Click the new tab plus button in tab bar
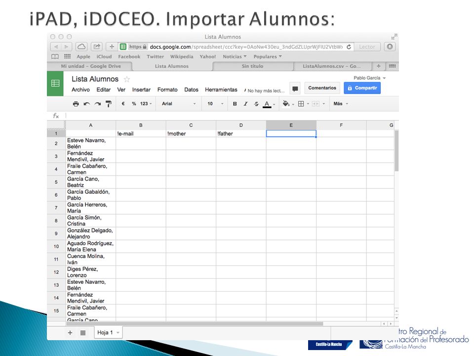Screen dimensions: 474x356 pos(379,66)
